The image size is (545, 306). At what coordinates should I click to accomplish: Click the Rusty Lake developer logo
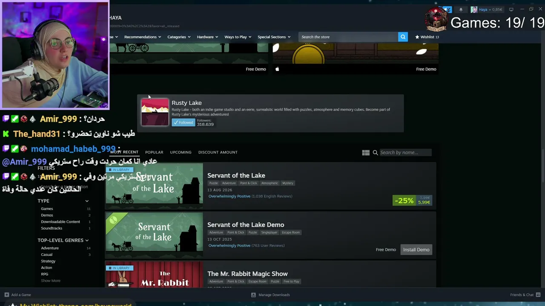pos(155,112)
